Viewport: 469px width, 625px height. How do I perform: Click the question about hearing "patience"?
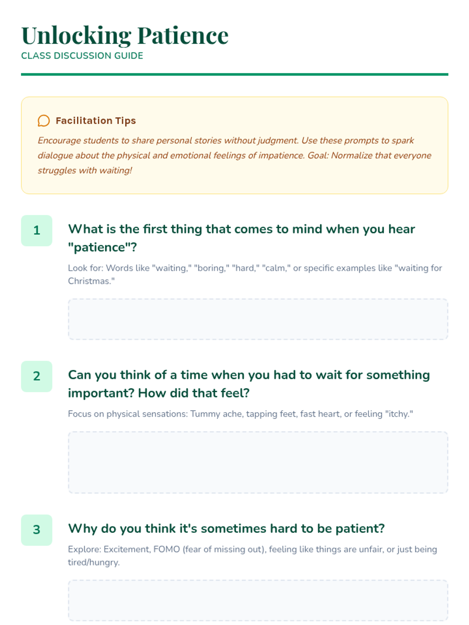[242, 238]
